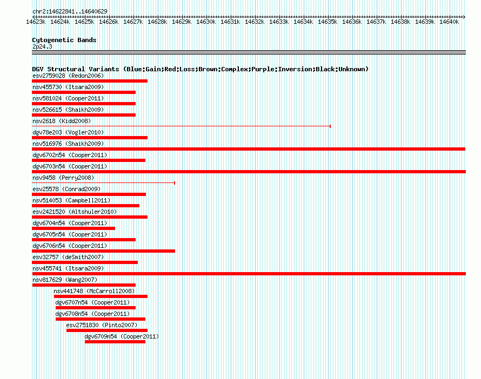Open the esv32757 (deSmith2007) label

(68, 257)
